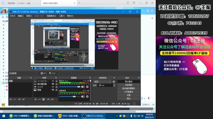Pop out the 转场特效 dock panel

pyautogui.click(x=114, y=78)
